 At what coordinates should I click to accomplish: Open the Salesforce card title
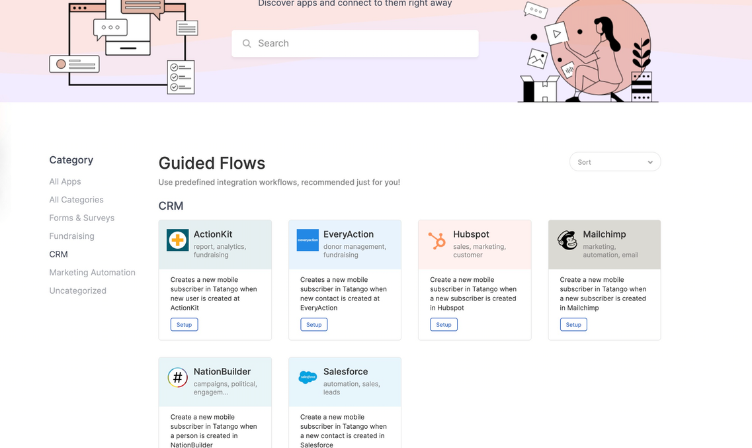coord(345,371)
